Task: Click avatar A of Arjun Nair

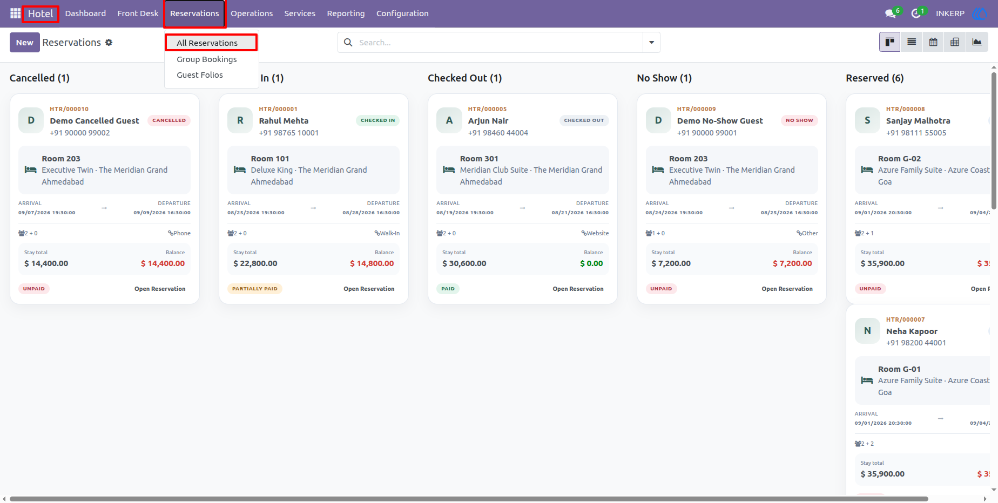Action: coord(449,120)
